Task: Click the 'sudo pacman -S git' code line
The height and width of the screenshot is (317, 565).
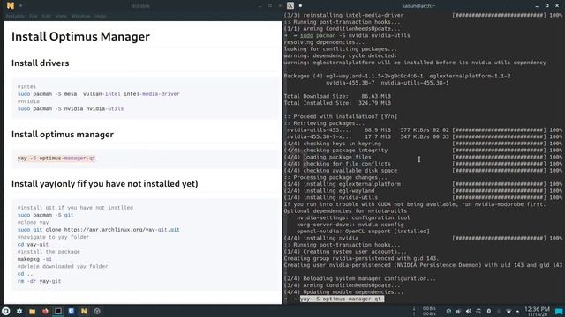Action: coord(45,215)
